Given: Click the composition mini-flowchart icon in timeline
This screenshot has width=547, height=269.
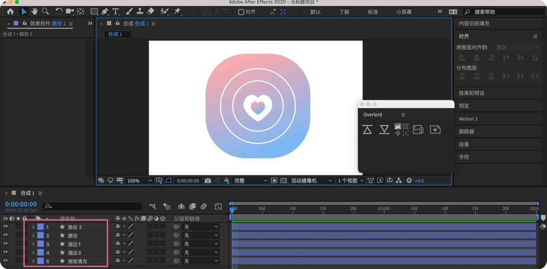Looking at the screenshot, I should click(x=153, y=206).
